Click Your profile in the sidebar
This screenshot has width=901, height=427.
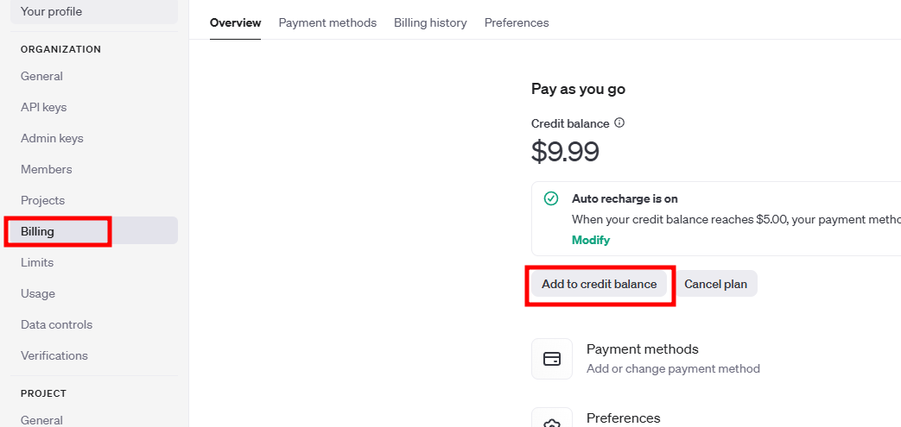[51, 11]
